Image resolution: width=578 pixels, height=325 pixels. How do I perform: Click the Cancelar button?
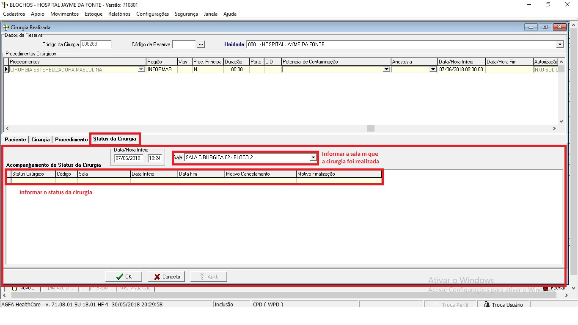tap(166, 277)
